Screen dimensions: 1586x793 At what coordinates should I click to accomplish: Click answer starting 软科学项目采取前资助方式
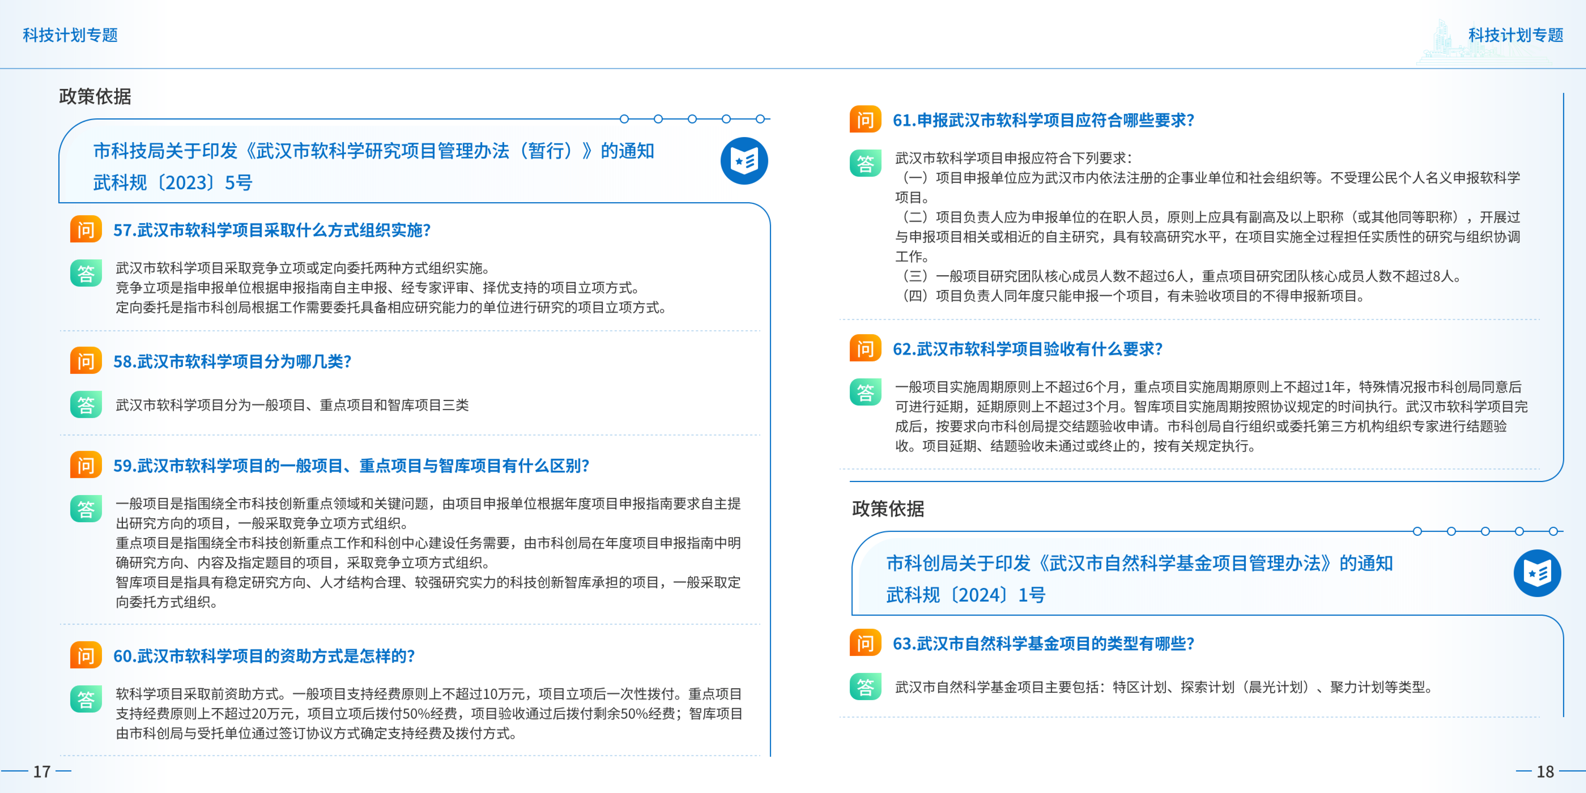[x=429, y=714]
